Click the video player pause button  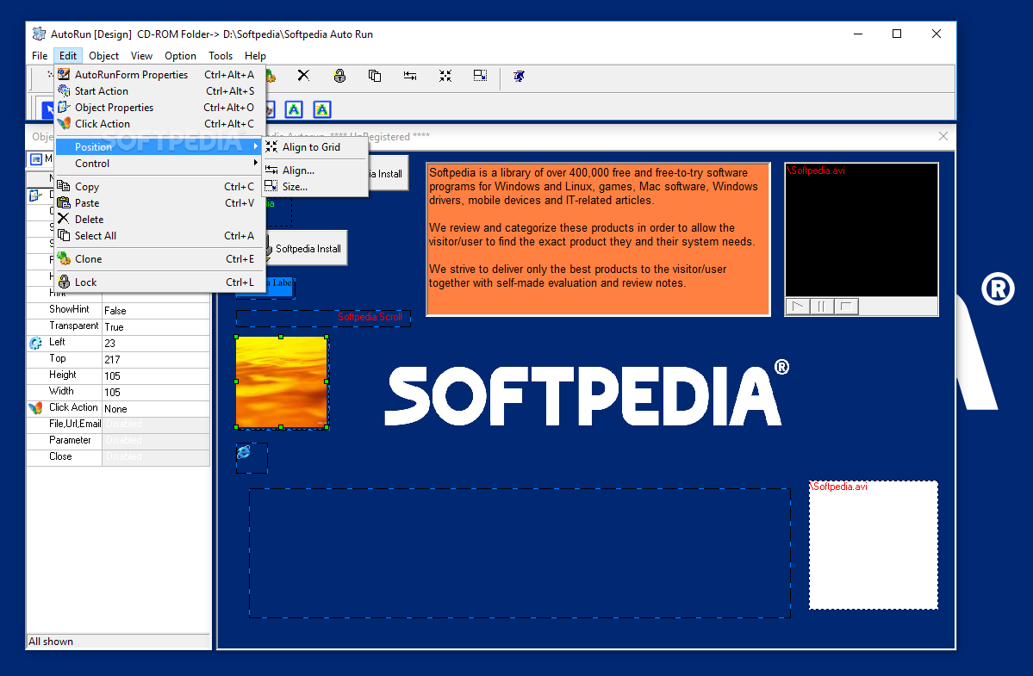[822, 306]
